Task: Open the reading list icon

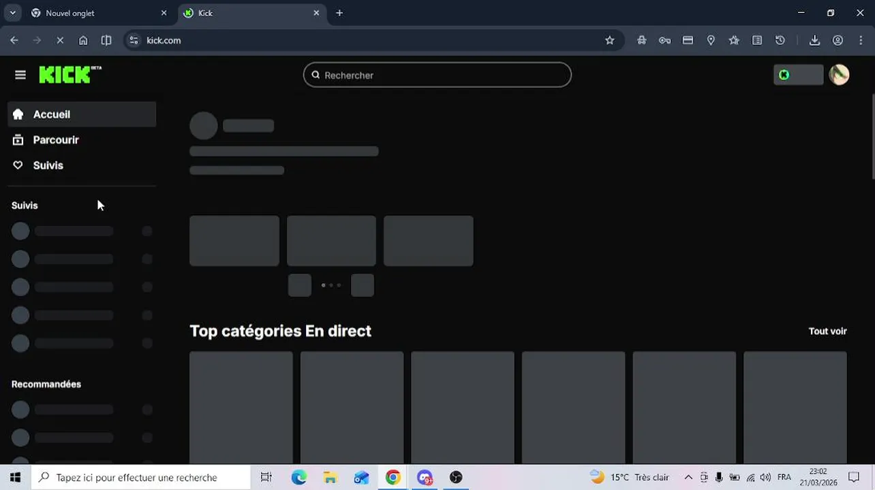Action: coord(757,40)
